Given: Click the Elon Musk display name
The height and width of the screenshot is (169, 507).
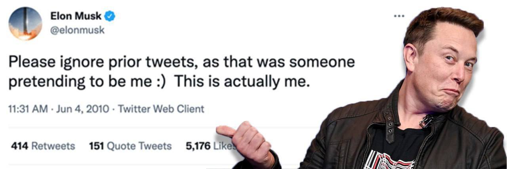Looking at the screenshot, I should tap(76, 16).
